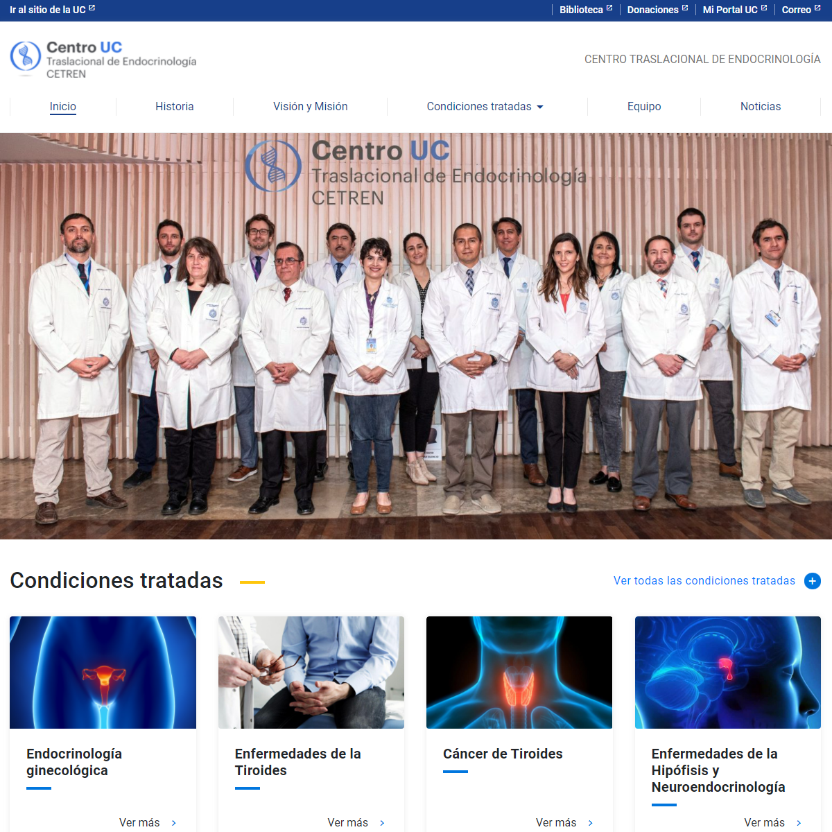Open the Donaciones link
The width and height of the screenshot is (832, 832).
(x=653, y=10)
